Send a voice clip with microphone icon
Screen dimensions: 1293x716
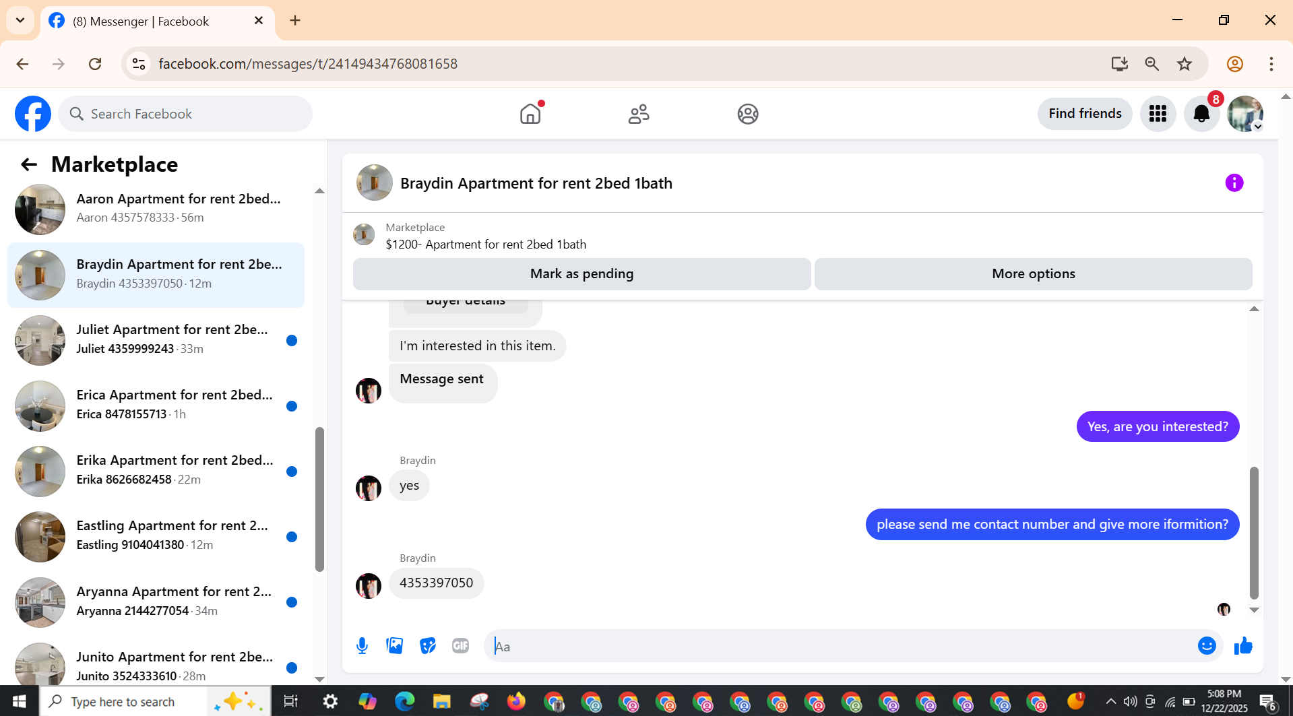click(x=362, y=646)
